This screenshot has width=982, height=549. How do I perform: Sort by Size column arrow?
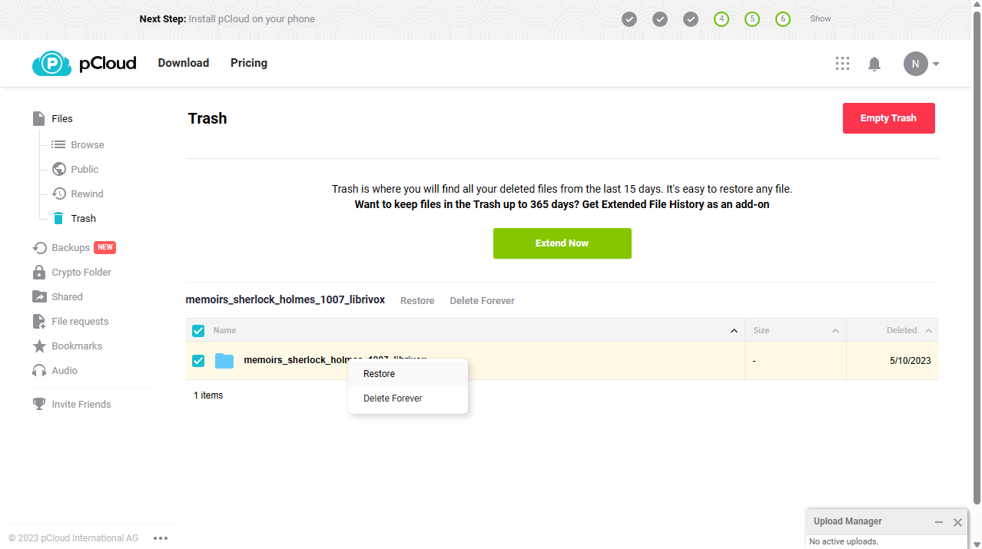click(835, 331)
